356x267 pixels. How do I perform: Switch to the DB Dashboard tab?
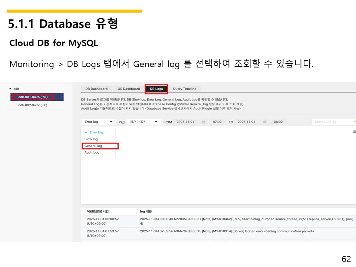pyautogui.click(x=96, y=89)
